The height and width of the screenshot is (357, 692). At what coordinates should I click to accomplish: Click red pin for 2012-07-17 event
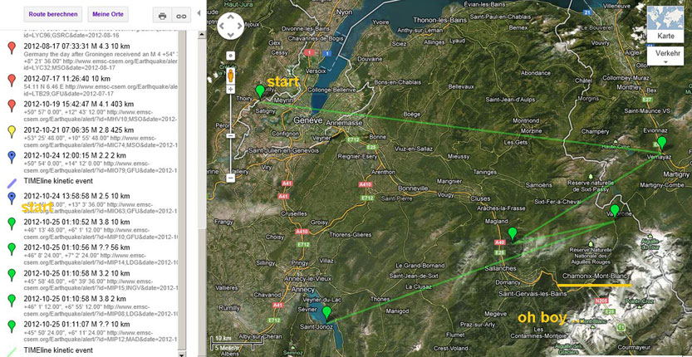(11, 80)
